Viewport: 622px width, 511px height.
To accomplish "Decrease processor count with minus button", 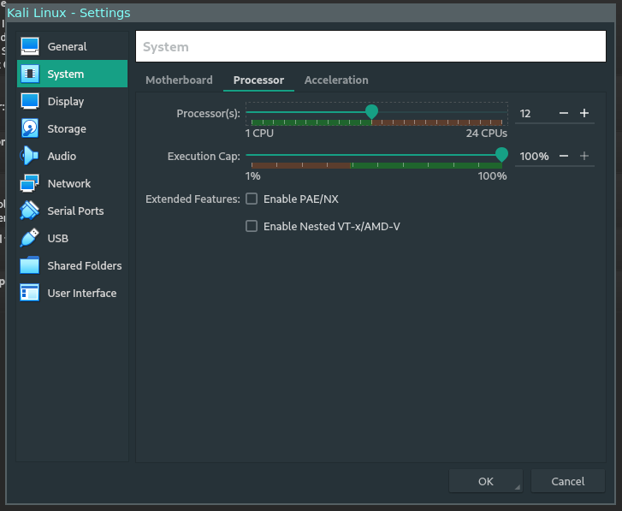I will click(564, 113).
